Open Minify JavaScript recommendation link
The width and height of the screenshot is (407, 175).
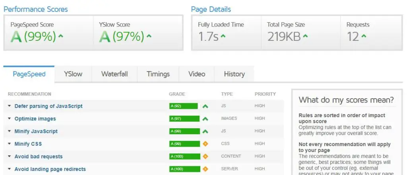point(36,131)
